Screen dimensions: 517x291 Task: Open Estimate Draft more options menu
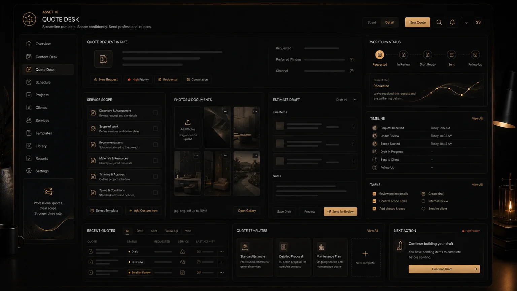click(x=354, y=100)
